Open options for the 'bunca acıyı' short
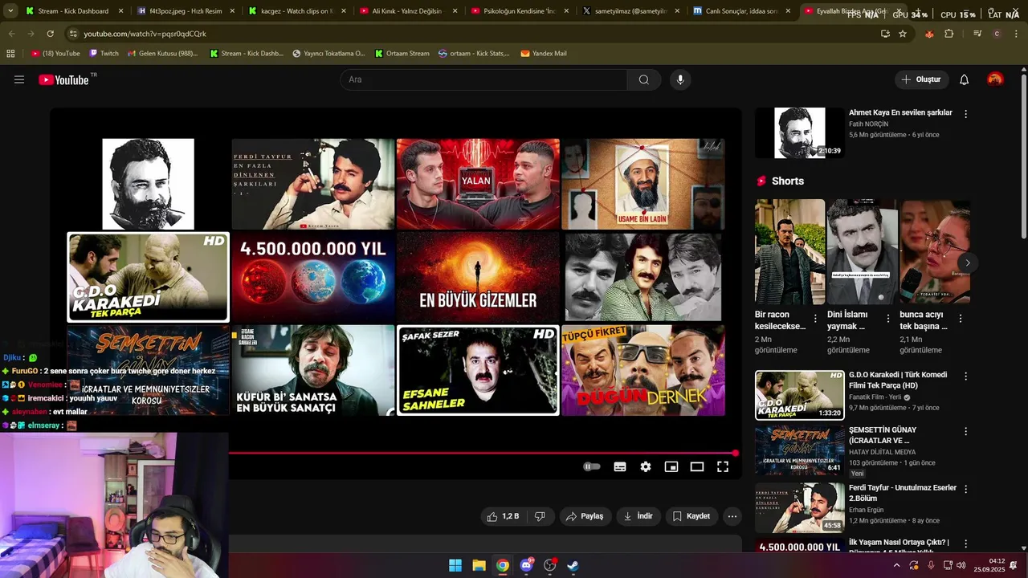 [960, 319]
